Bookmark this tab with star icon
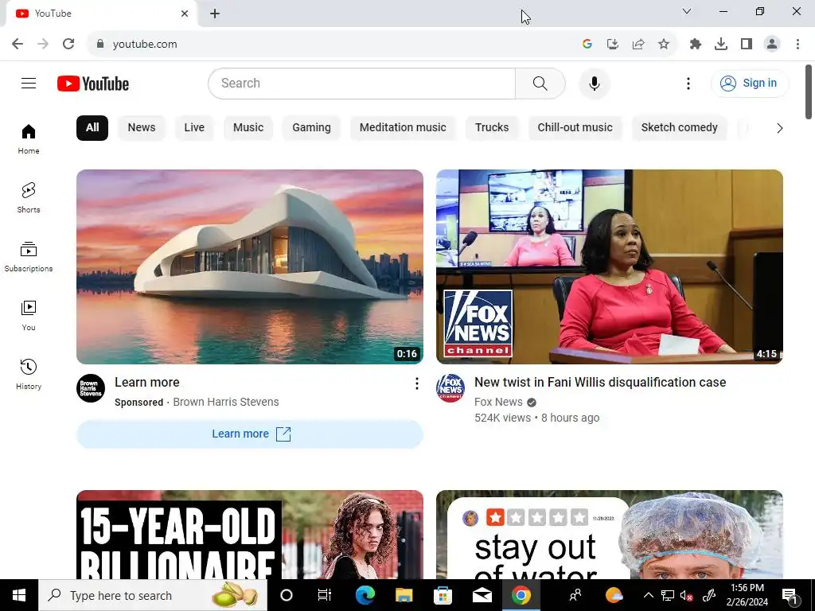This screenshot has height=611, width=815. [x=664, y=45]
